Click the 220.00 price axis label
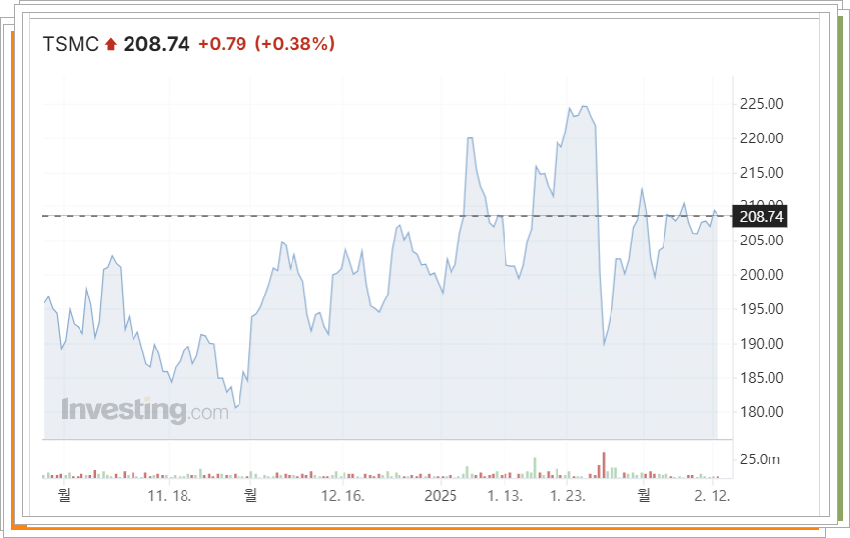 762,138
